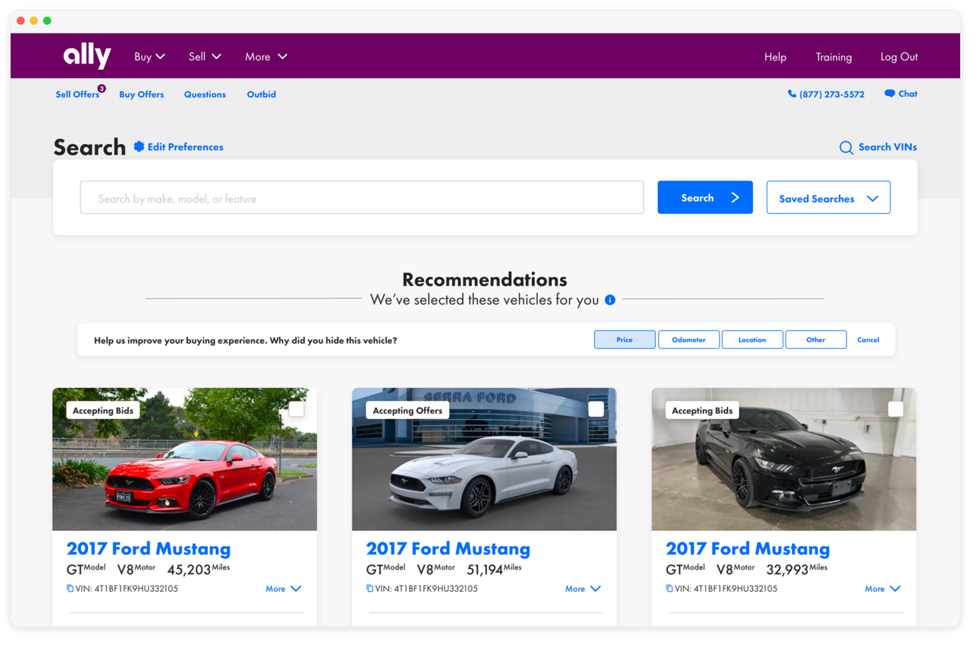The height and width of the screenshot is (650, 980).
Task: Open 2017 Ford Mustang title, 45,203 miles
Action: pyautogui.click(x=149, y=549)
